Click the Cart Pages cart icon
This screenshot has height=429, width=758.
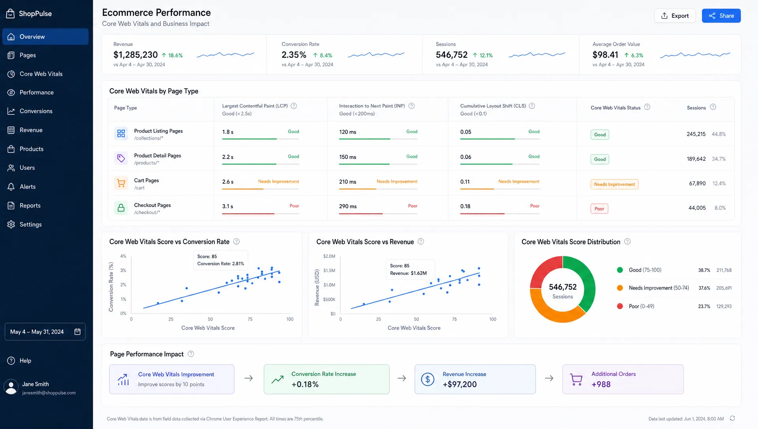[x=121, y=183]
